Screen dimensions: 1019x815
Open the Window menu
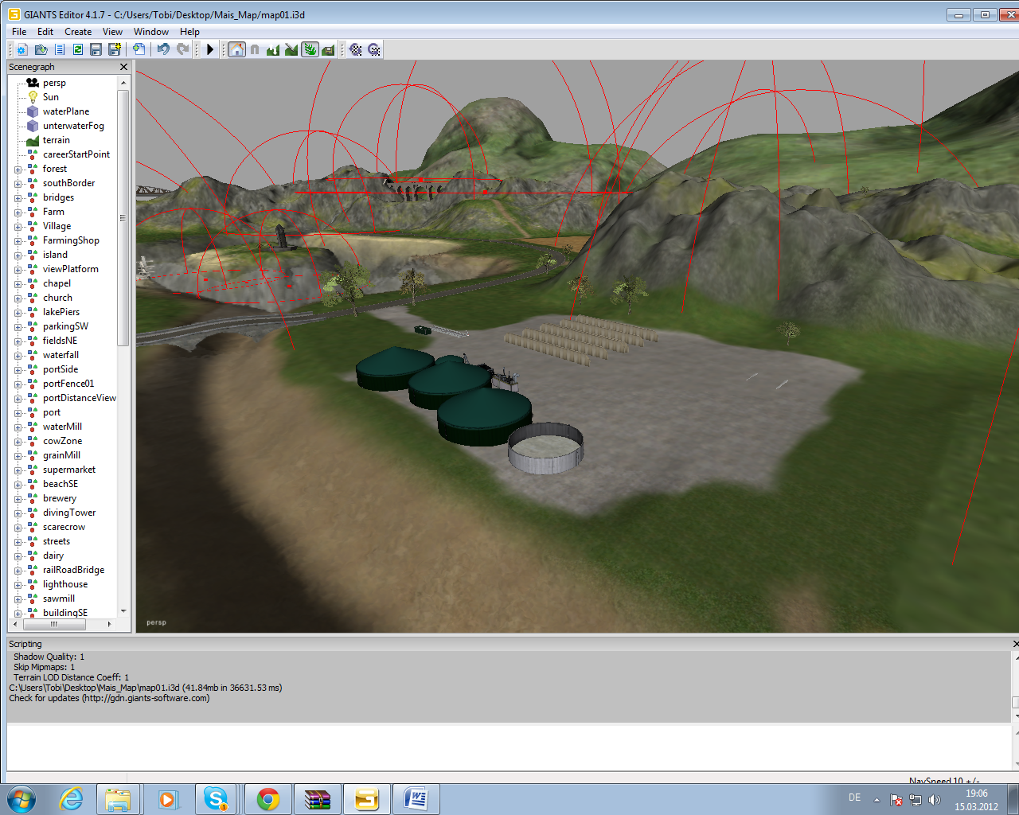tap(151, 32)
